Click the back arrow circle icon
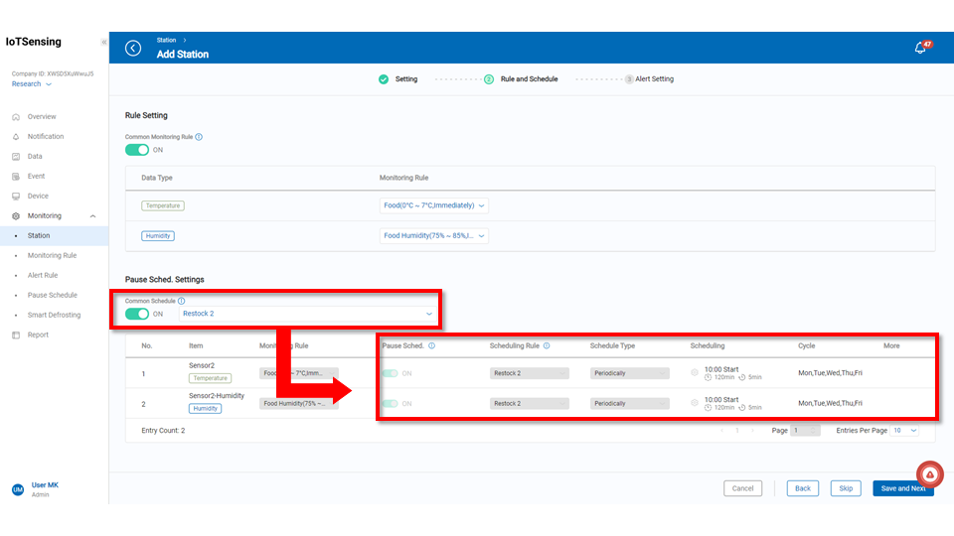 click(x=133, y=49)
